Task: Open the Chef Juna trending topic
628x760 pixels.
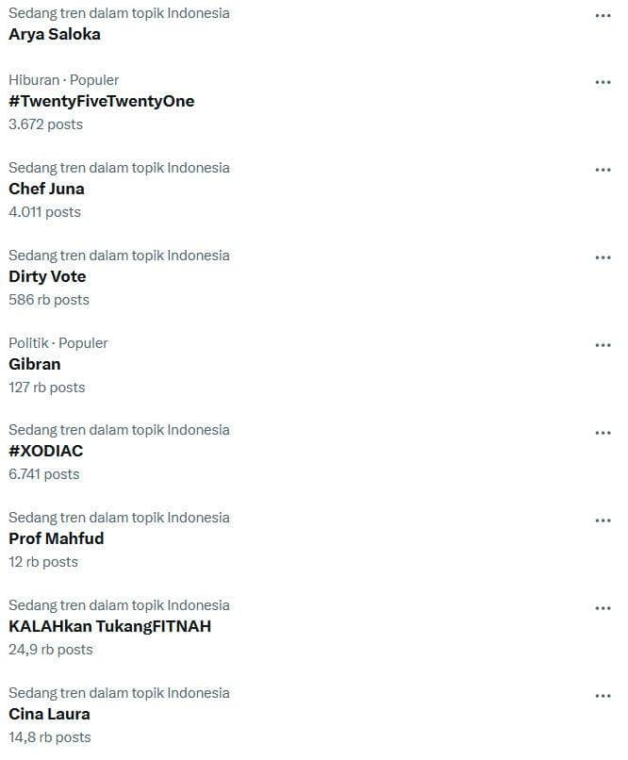Action: (x=47, y=189)
